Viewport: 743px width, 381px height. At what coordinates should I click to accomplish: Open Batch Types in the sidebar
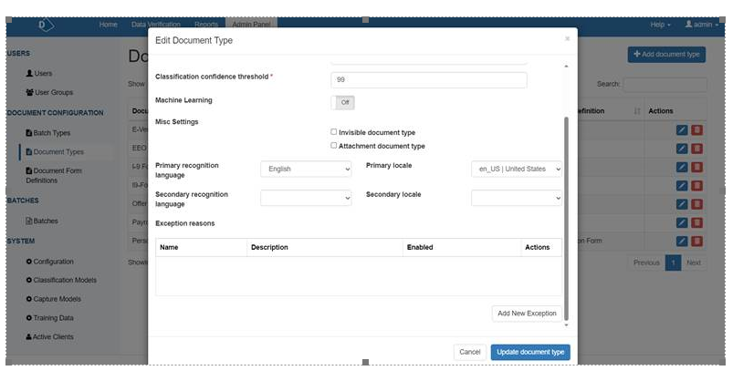tap(53, 133)
